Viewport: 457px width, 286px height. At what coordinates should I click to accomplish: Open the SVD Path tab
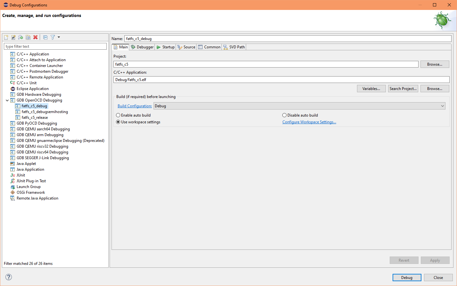[x=234, y=47]
